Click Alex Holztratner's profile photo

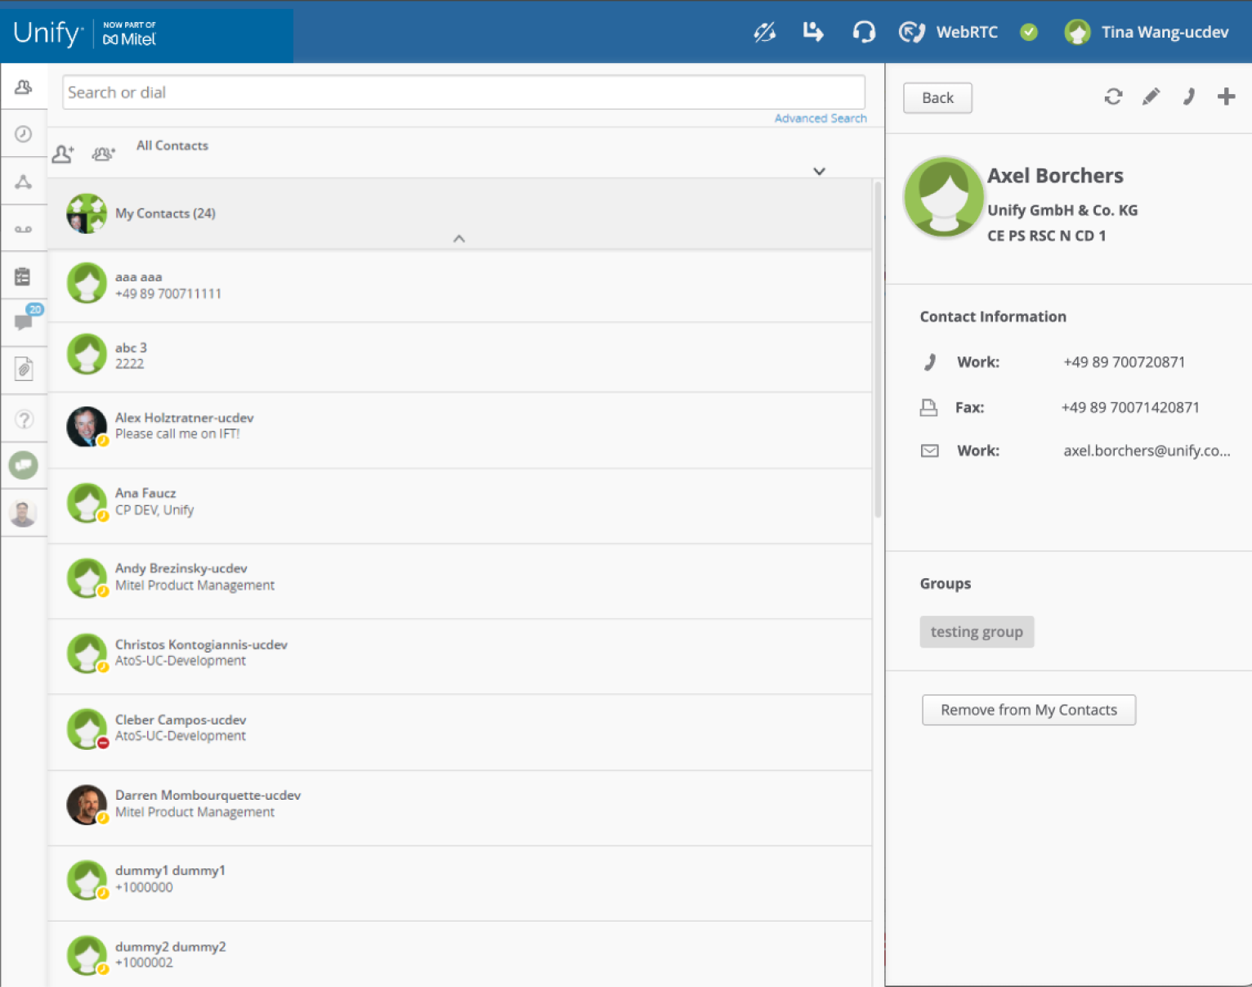(87, 426)
